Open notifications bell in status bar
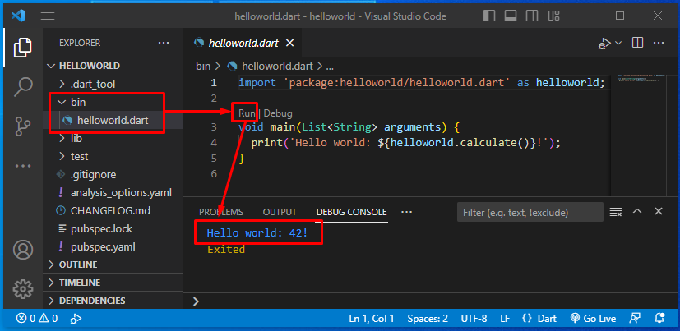 point(660,319)
